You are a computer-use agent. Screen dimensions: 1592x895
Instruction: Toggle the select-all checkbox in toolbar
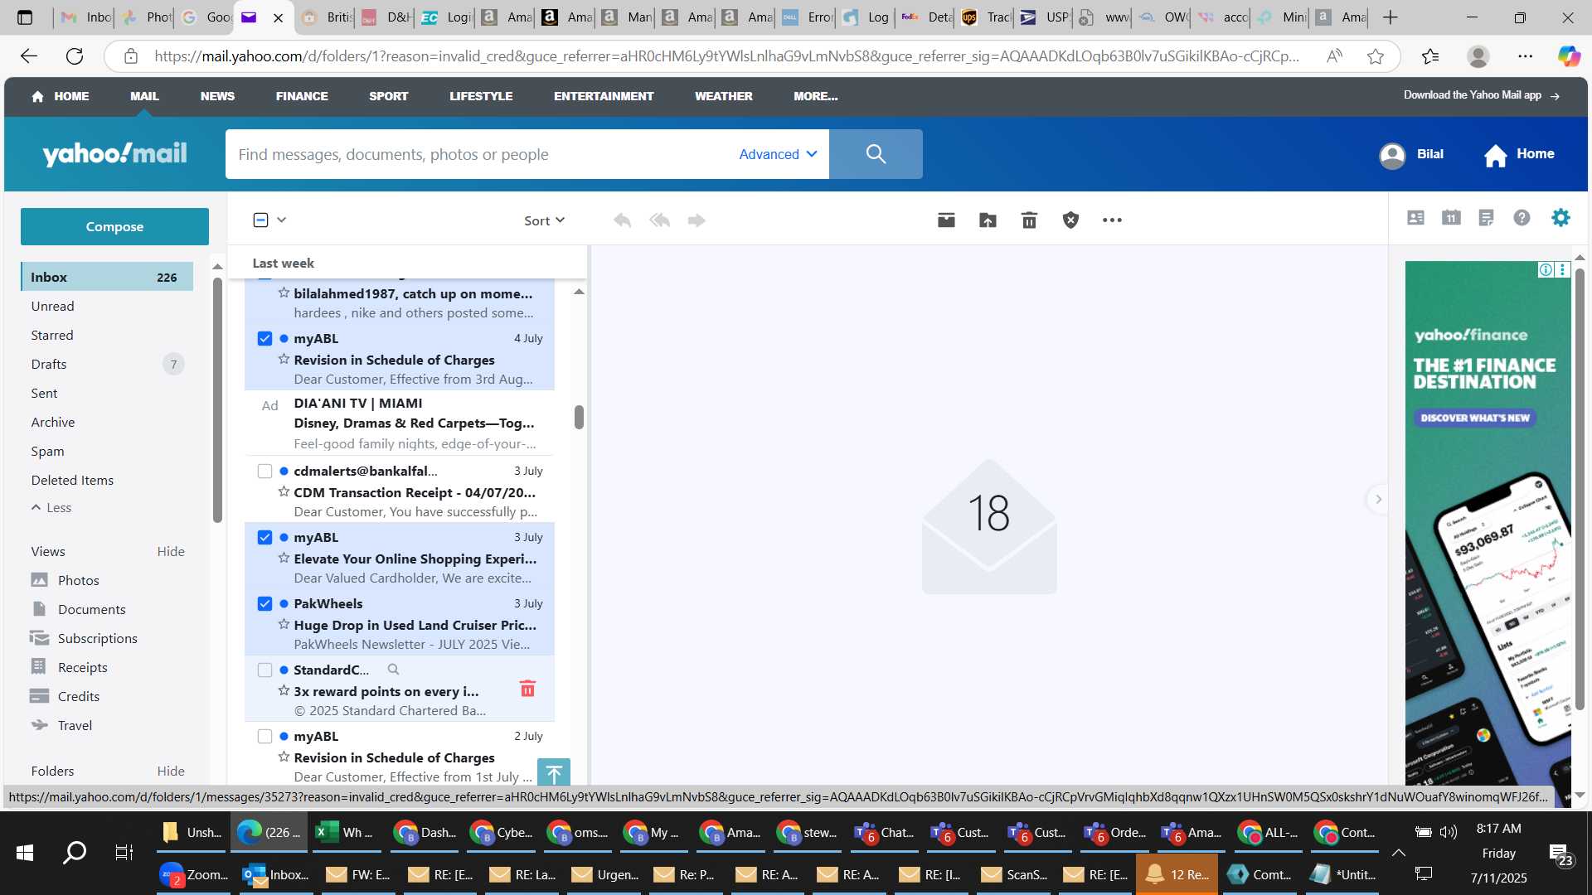tap(260, 220)
